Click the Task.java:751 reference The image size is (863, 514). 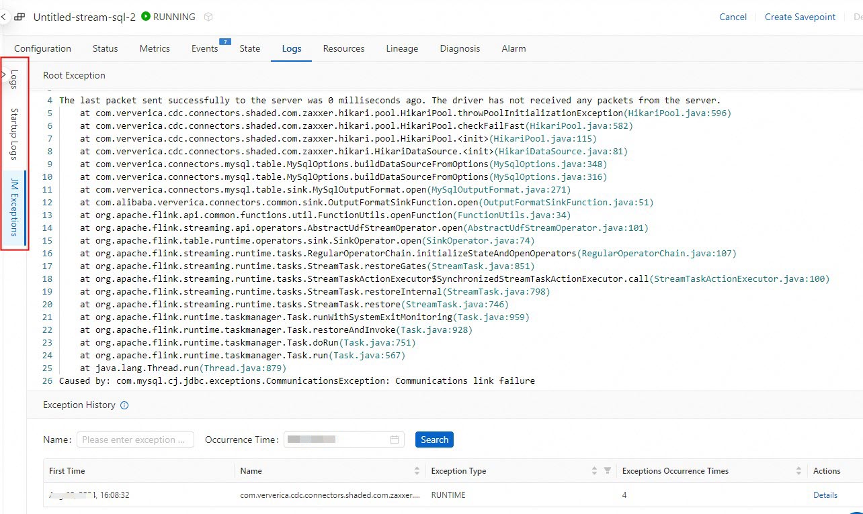376,343
